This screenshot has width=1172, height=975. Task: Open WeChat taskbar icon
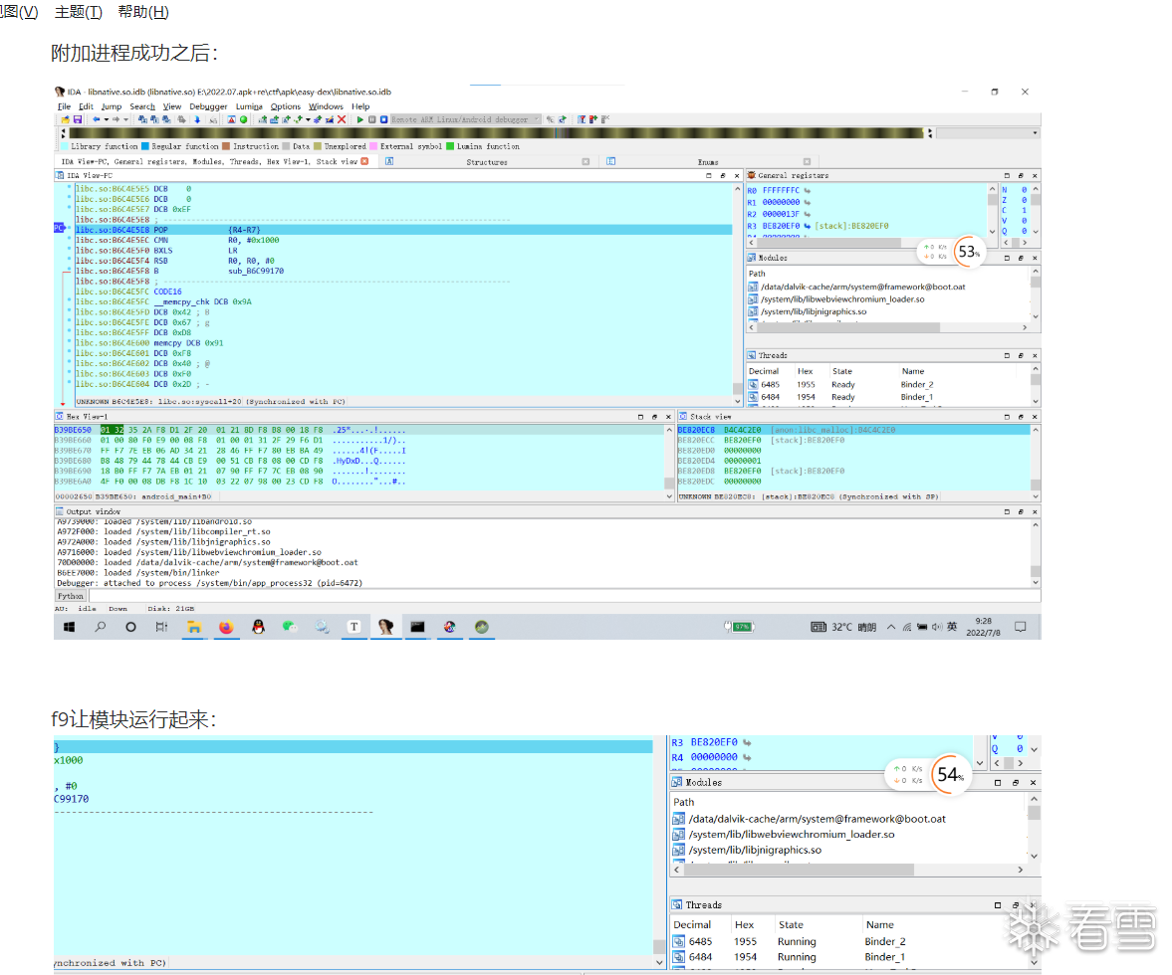(x=290, y=627)
